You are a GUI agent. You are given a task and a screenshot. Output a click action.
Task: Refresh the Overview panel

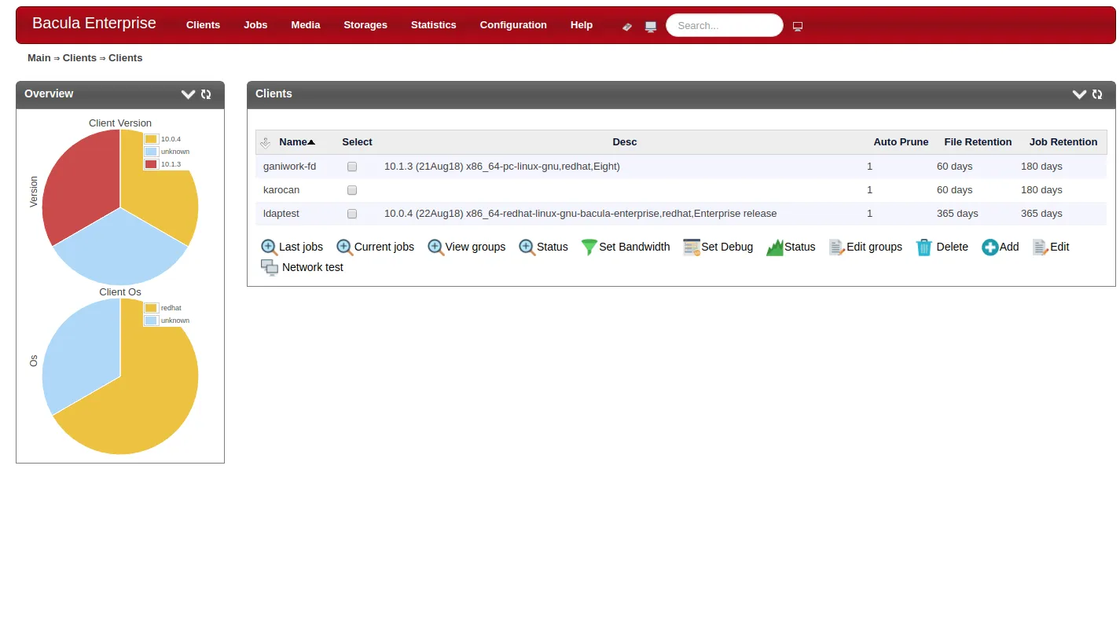206,94
